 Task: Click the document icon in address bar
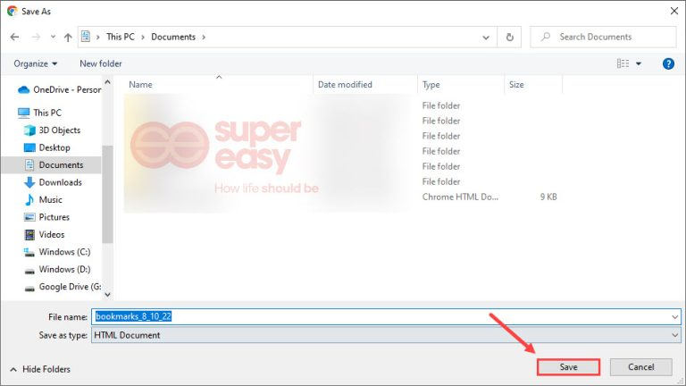pos(86,37)
